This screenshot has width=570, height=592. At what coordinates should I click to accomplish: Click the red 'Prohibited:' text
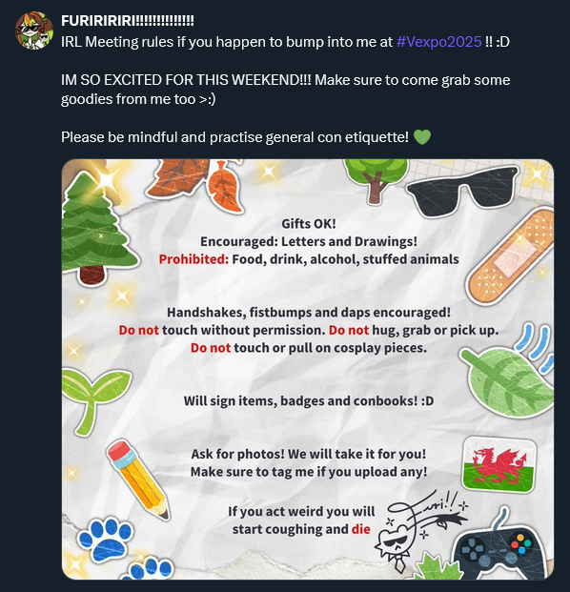click(193, 259)
